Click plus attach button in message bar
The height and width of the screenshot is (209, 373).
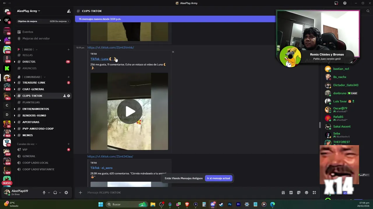(80, 192)
